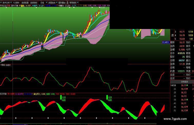Click the red 日线 label beside 中华企业

(x=8, y=6)
